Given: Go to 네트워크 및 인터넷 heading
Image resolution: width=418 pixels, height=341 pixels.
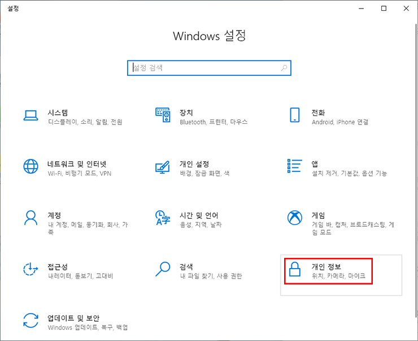Looking at the screenshot, I should click(x=77, y=164).
